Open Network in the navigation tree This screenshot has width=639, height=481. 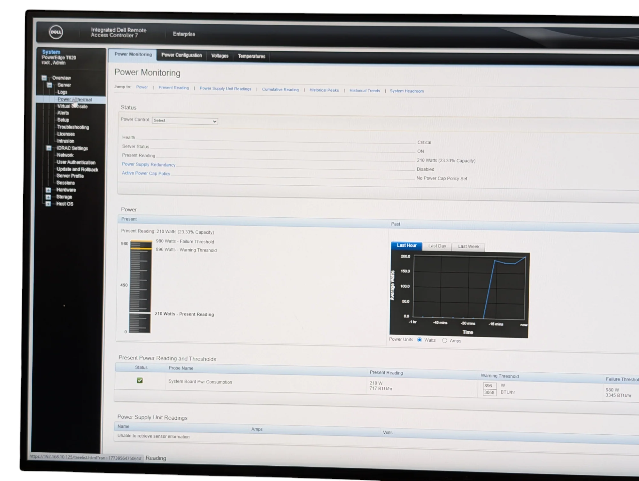point(65,155)
